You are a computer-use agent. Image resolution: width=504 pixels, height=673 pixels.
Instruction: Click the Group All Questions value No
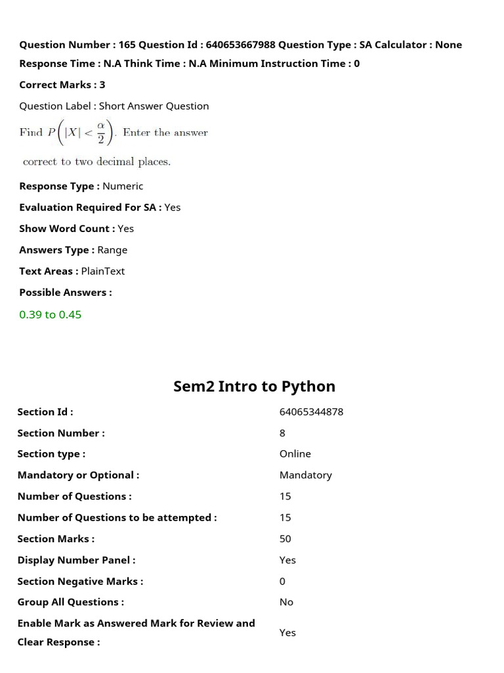(x=286, y=602)
